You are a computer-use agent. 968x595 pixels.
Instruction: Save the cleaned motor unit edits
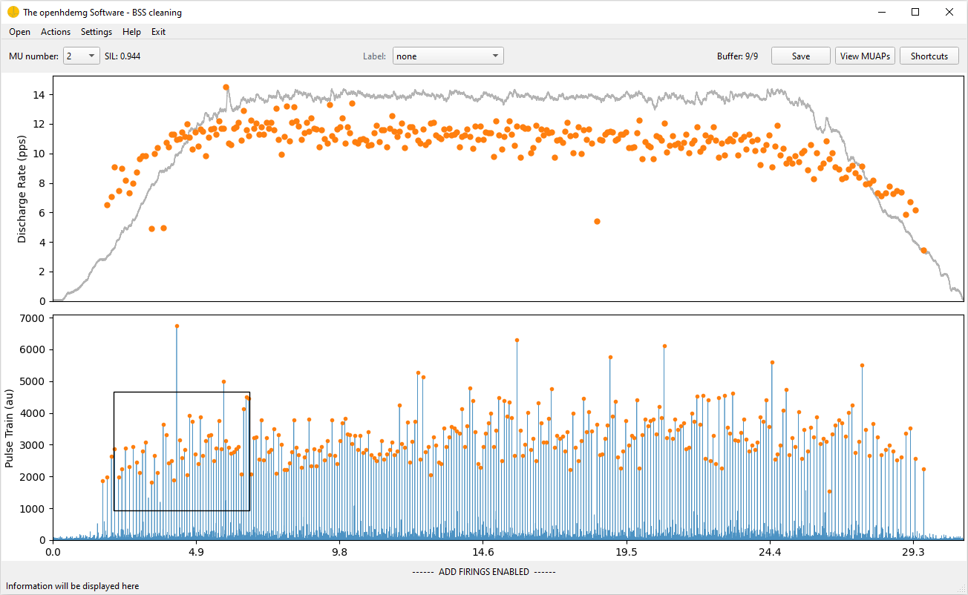pyautogui.click(x=801, y=56)
